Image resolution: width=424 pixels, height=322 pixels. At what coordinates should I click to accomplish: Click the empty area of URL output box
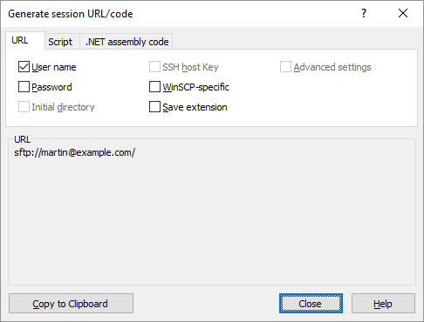point(212,220)
